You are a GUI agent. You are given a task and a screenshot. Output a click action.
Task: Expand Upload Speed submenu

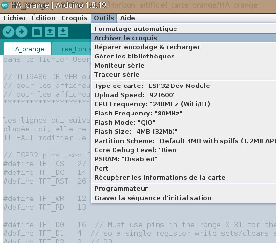(x=184, y=95)
